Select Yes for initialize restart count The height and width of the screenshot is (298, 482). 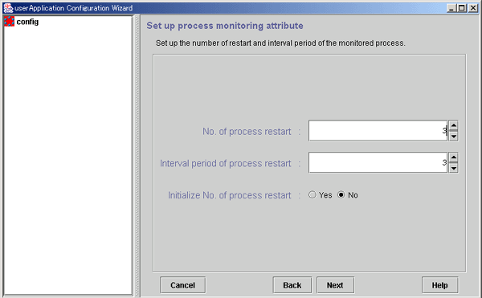pos(312,194)
